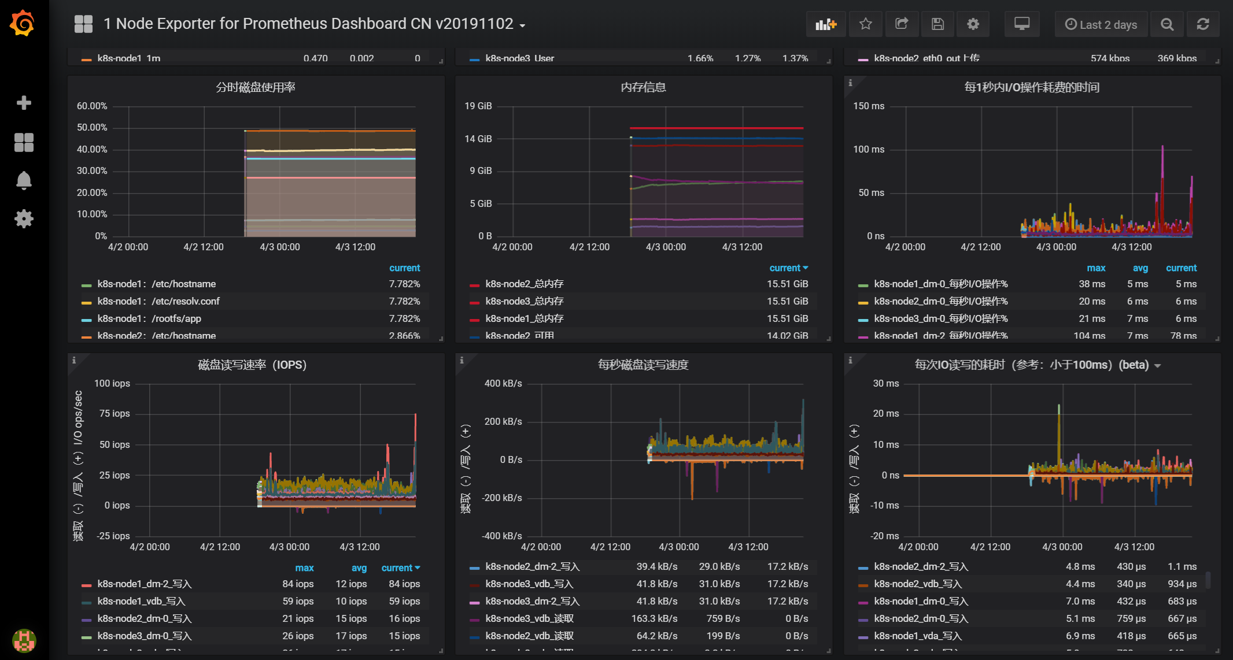Sort I/O time legend by current

1181,268
